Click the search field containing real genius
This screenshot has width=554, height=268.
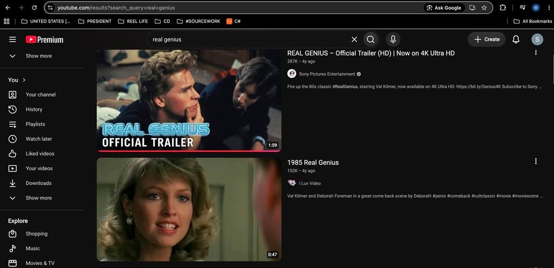[247, 39]
